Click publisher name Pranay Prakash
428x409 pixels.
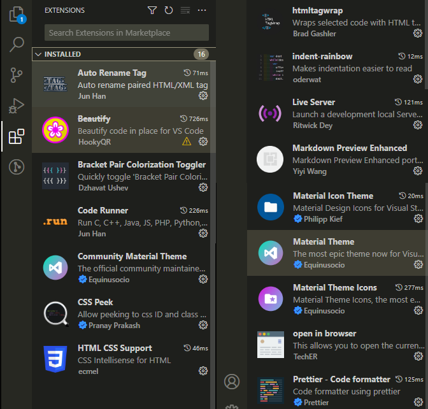pos(114,326)
